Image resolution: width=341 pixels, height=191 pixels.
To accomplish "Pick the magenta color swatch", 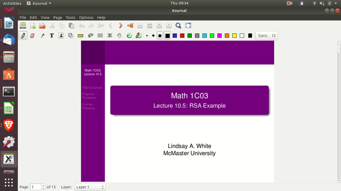I will tap(220, 35).
